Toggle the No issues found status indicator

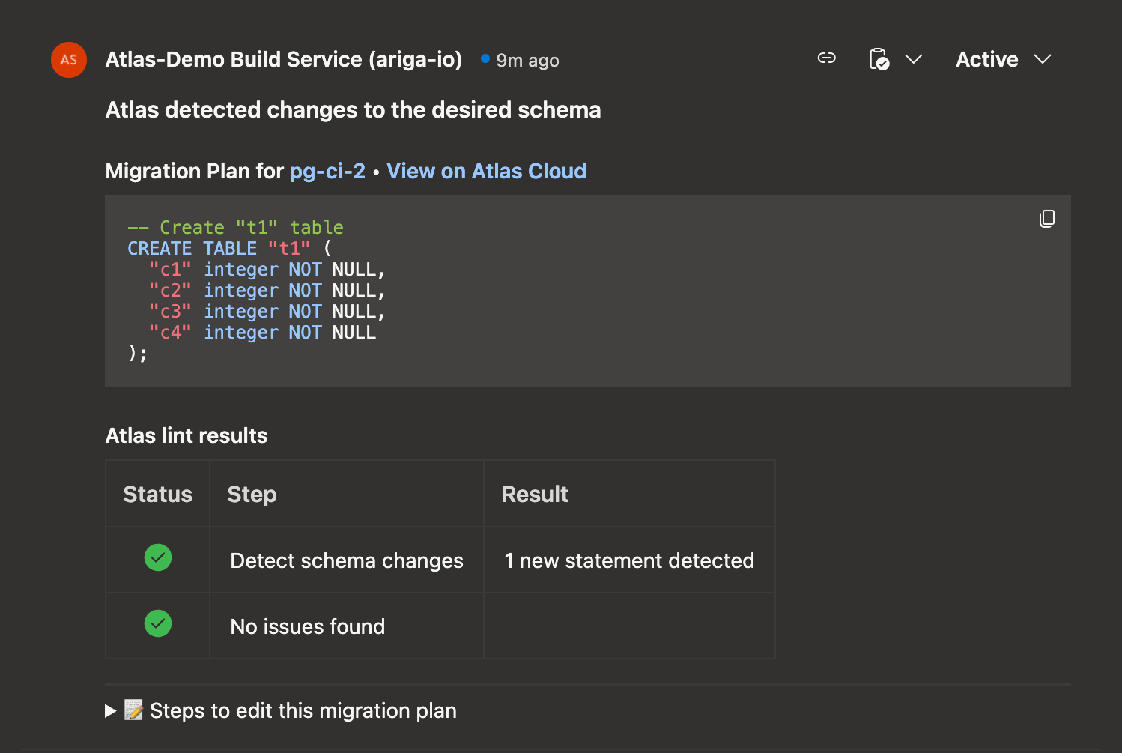pos(157,623)
